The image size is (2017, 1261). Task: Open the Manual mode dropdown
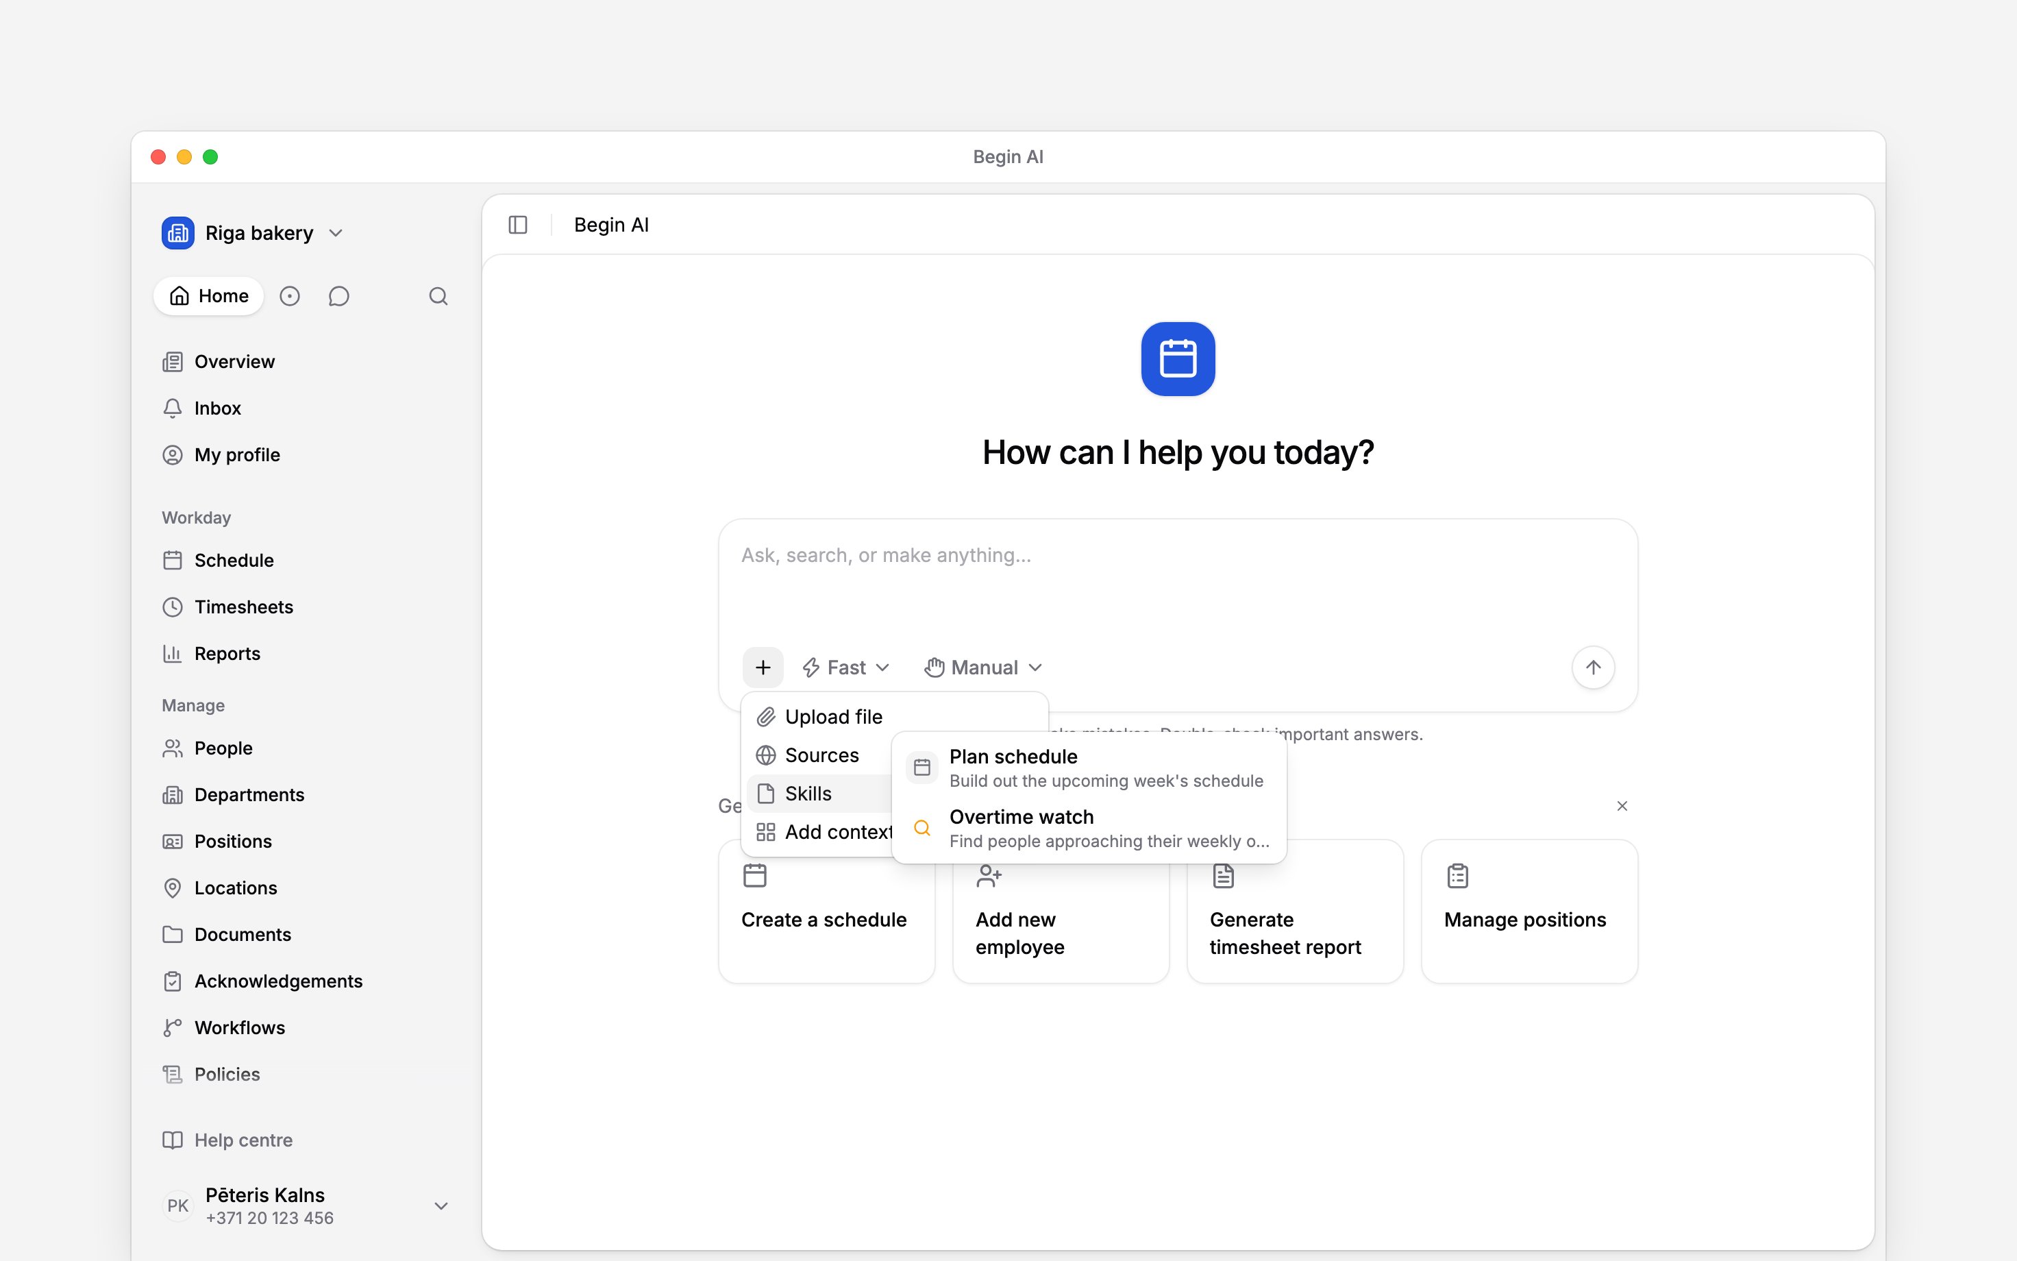point(982,668)
